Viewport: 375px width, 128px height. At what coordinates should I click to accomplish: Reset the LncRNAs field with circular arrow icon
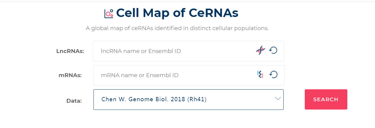tap(273, 50)
